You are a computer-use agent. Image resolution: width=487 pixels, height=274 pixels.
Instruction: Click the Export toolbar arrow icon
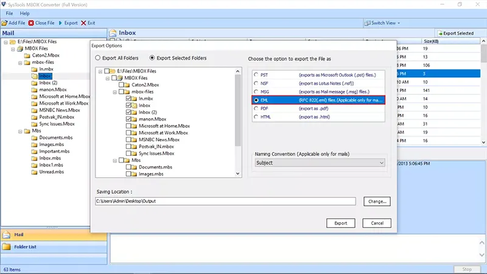point(60,23)
